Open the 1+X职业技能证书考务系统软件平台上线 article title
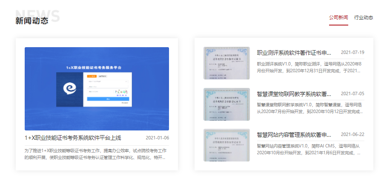 [x=73, y=138]
